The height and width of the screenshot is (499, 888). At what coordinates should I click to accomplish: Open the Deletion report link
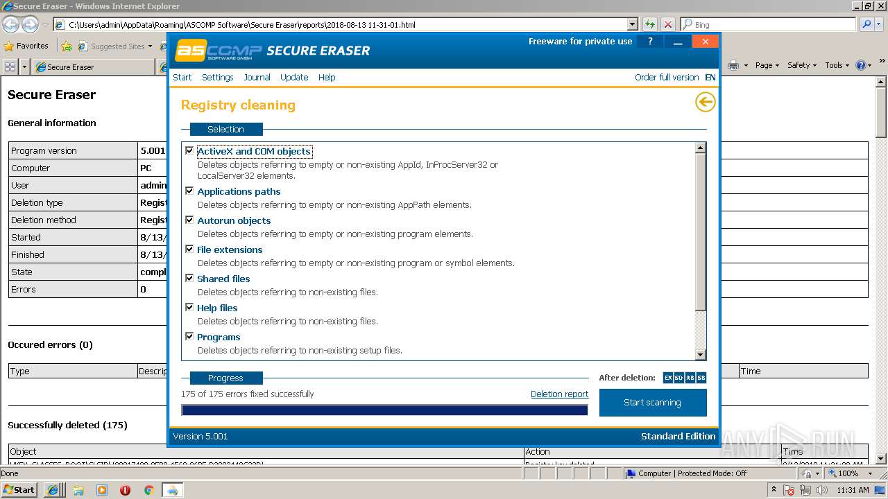tap(559, 394)
